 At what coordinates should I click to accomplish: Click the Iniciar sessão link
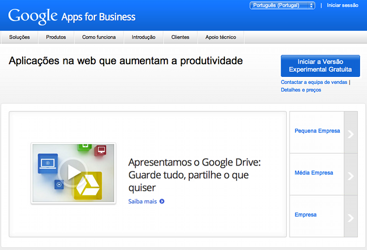(x=343, y=5)
